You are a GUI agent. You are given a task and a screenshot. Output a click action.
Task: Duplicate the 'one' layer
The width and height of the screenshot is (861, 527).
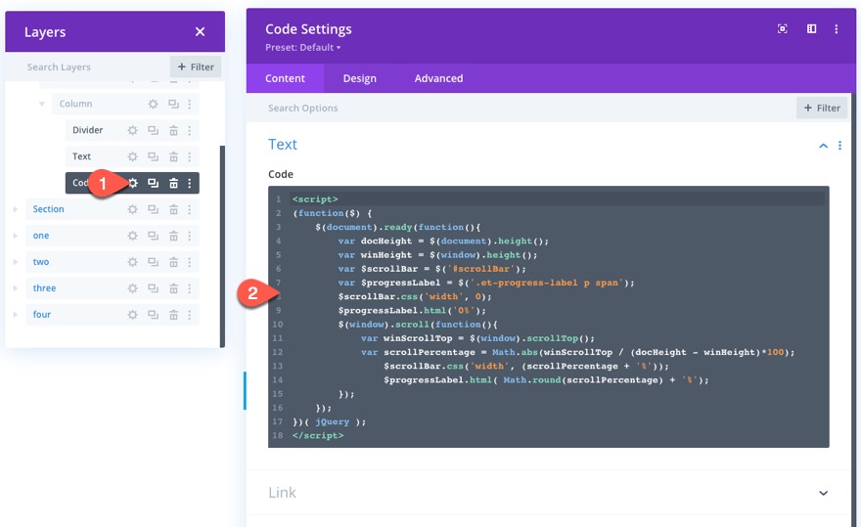(x=154, y=236)
